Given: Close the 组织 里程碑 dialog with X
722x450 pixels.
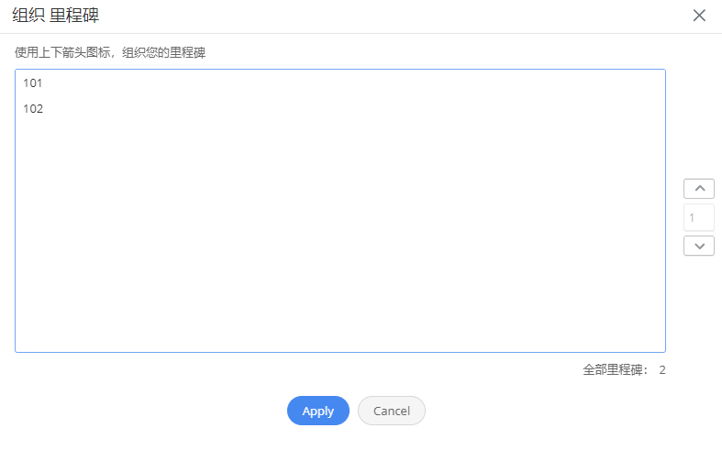Looking at the screenshot, I should coord(699,16).
